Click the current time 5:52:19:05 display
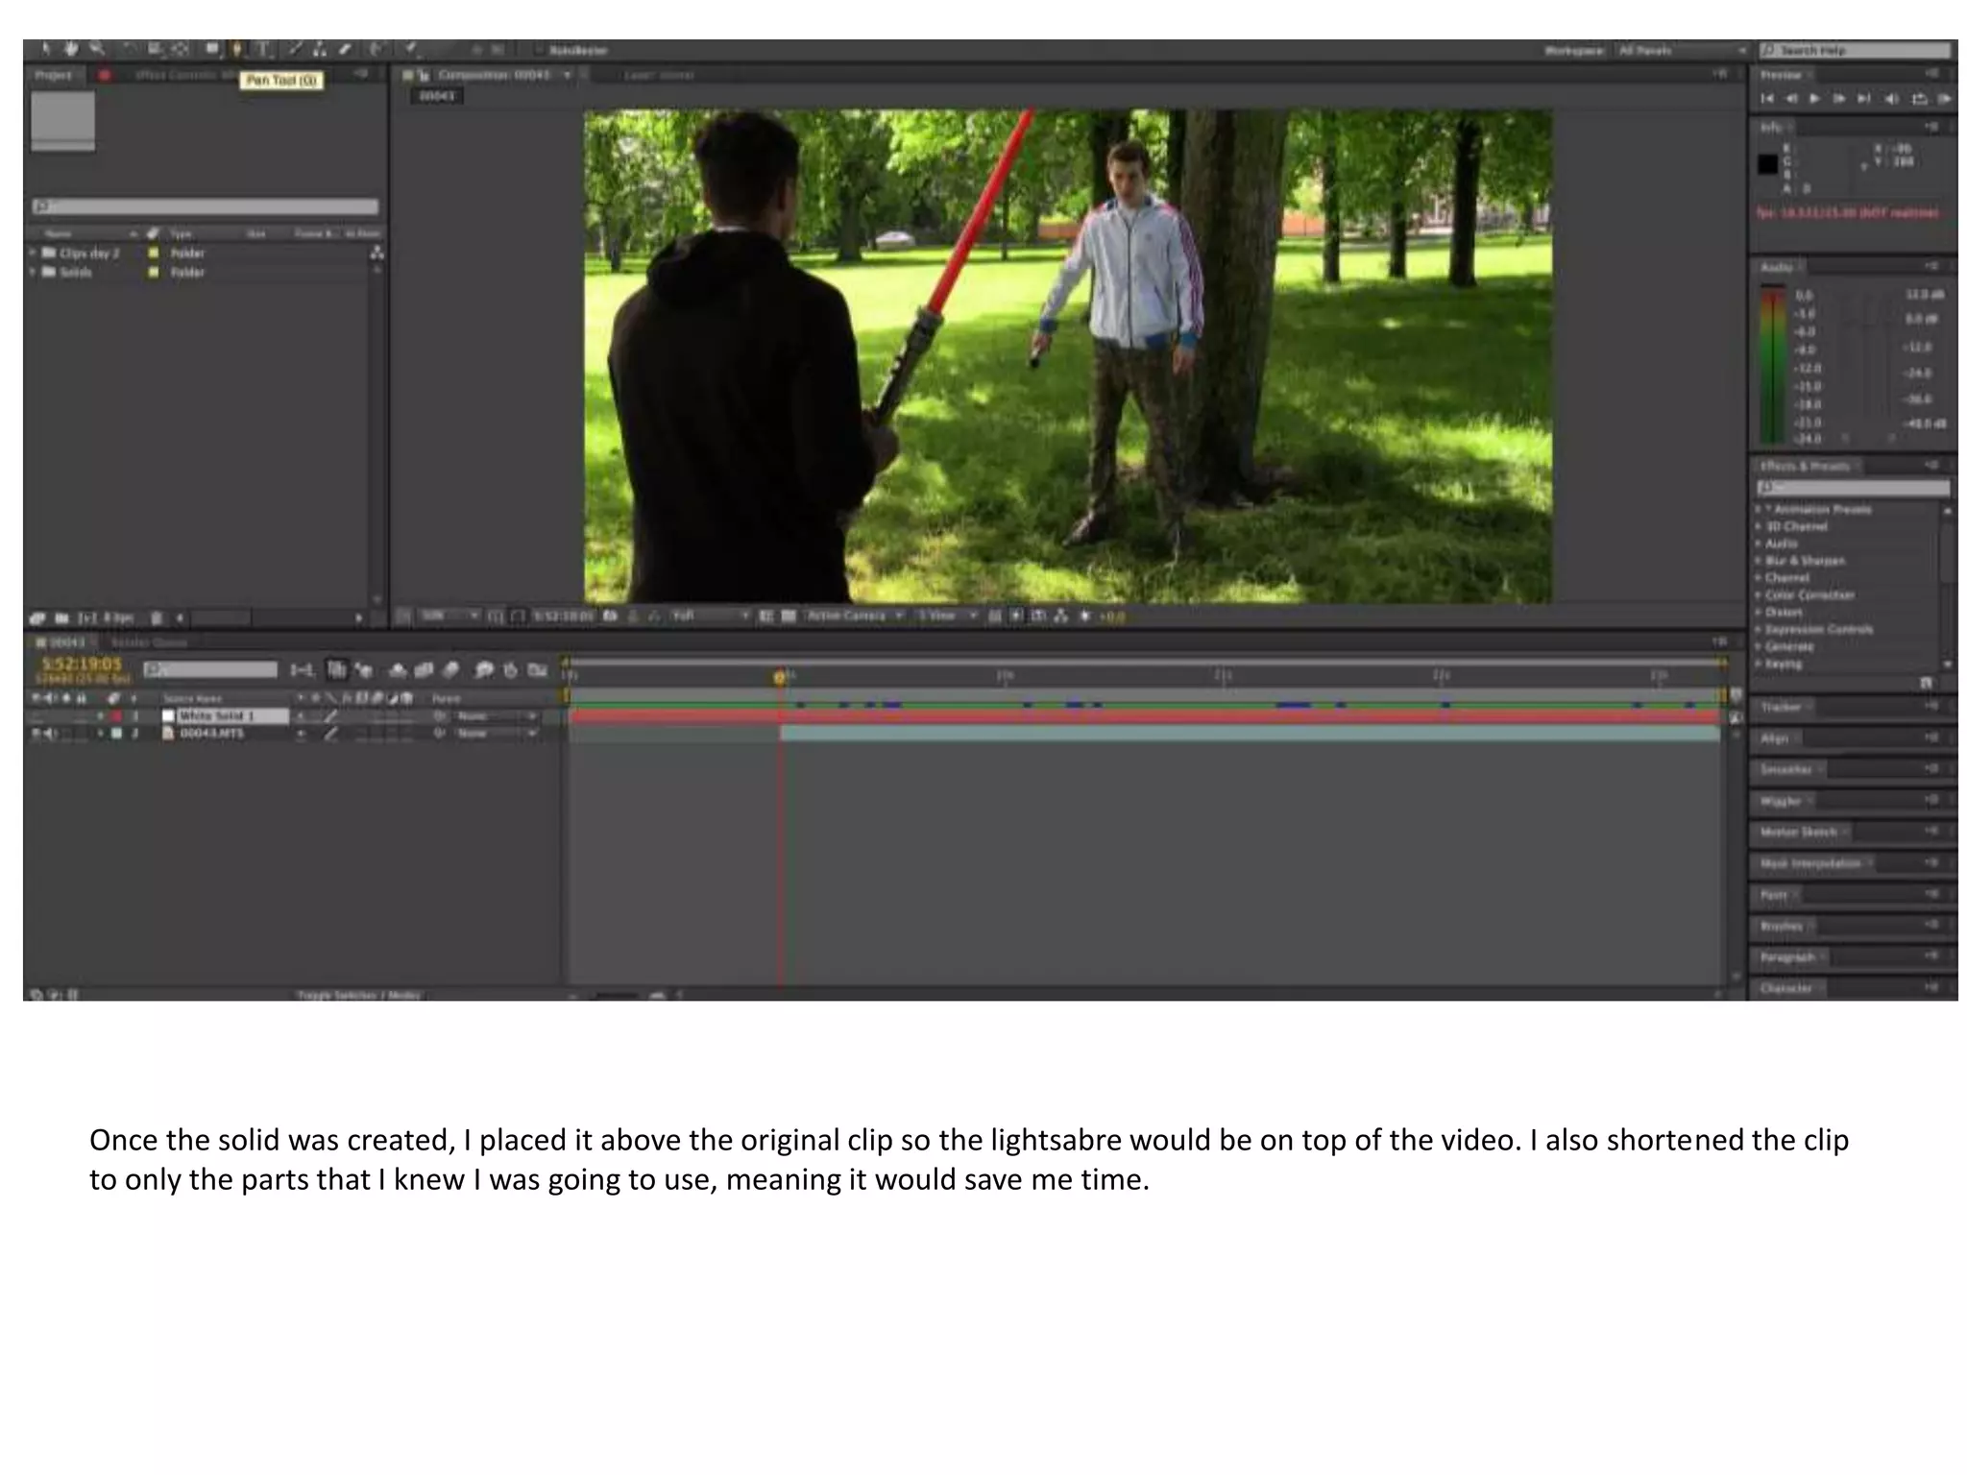This screenshot has width=1967, height=1475. pos(82,664)
